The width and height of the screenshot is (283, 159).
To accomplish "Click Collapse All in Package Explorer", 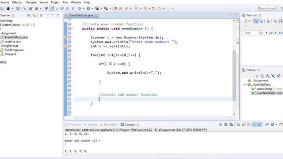I will point(29,15).
